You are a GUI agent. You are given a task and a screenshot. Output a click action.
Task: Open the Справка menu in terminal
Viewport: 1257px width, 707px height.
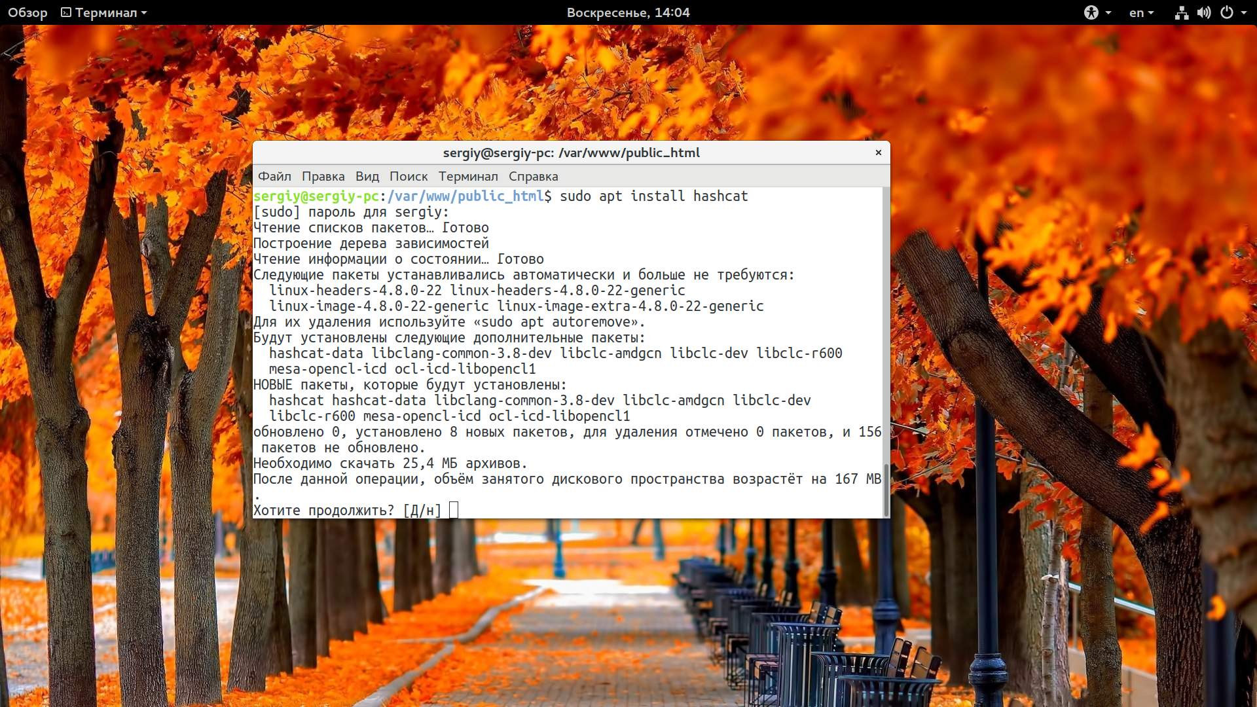pyautogui.click(x=534, y=176)
